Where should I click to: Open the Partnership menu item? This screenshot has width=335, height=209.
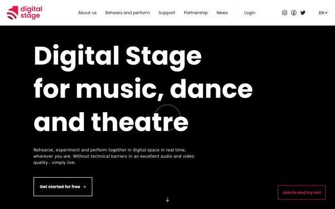coord(196,13)
